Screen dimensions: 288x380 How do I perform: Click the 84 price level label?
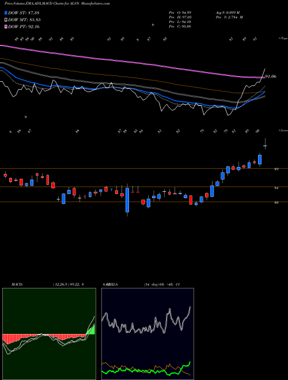276,188
